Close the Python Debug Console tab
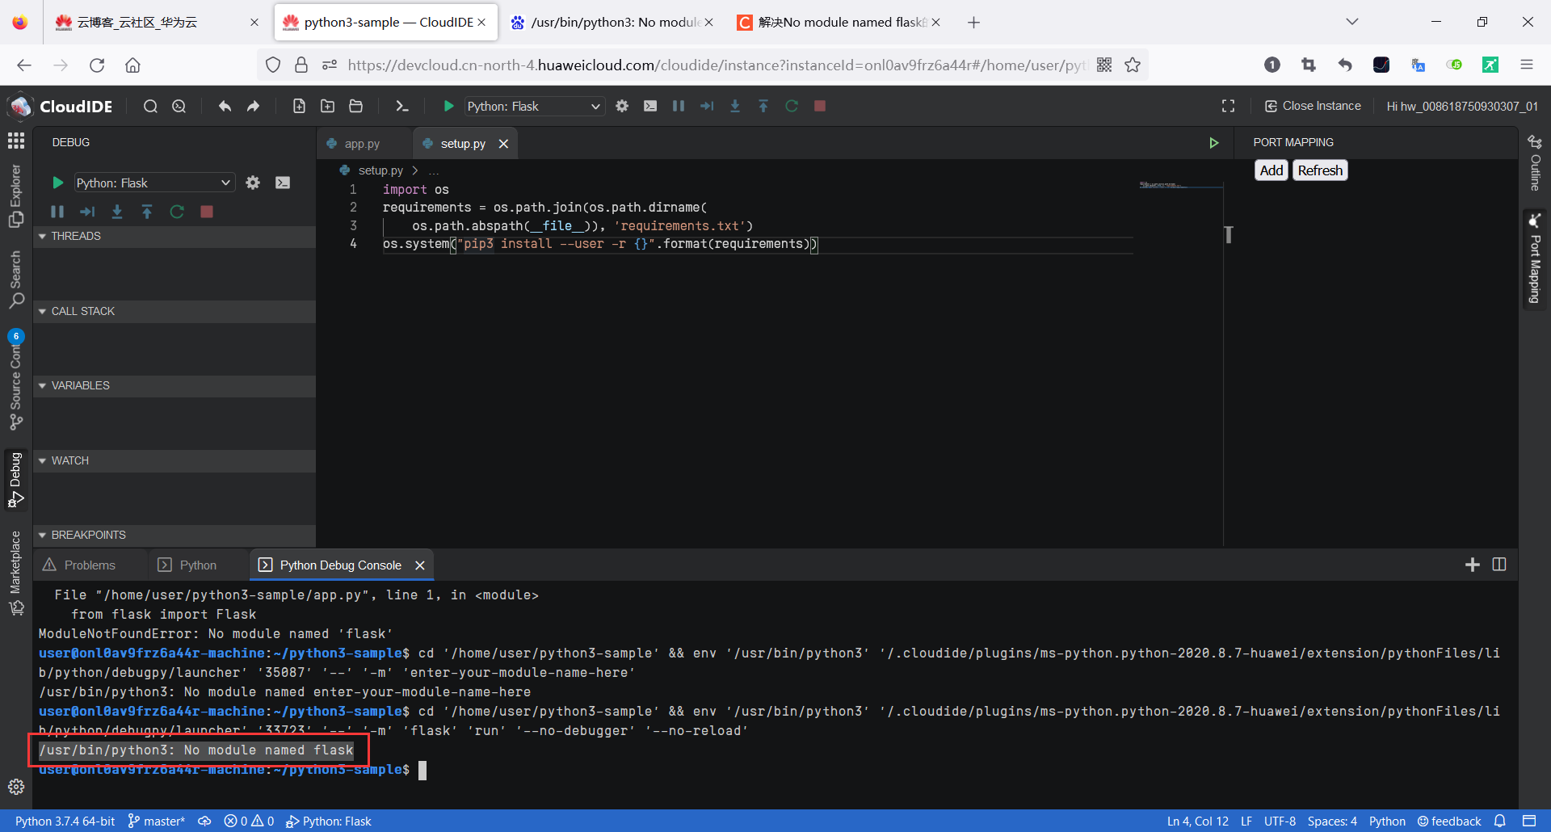Image resolution: width=1551 pixels, height=832 pixels. 419,565
